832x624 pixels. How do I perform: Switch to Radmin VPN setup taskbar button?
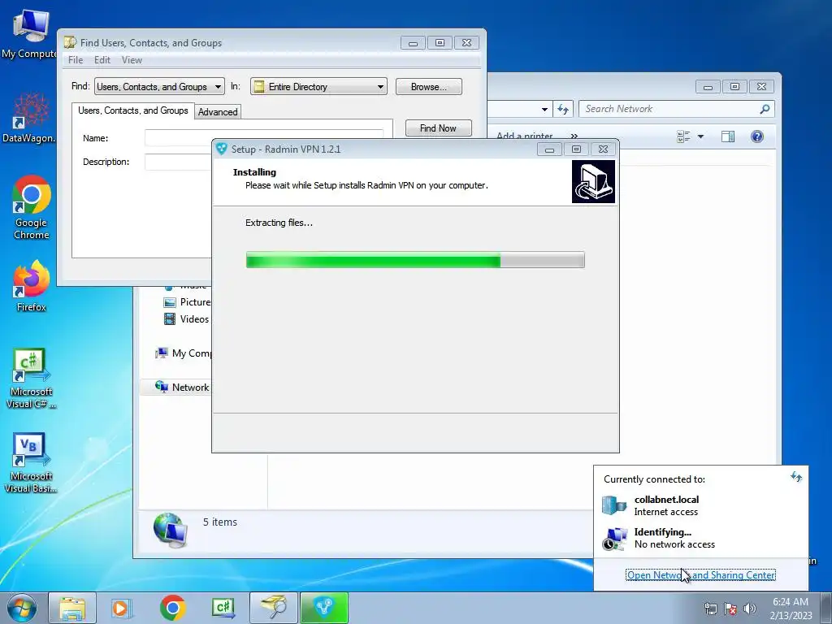[324, 608]
